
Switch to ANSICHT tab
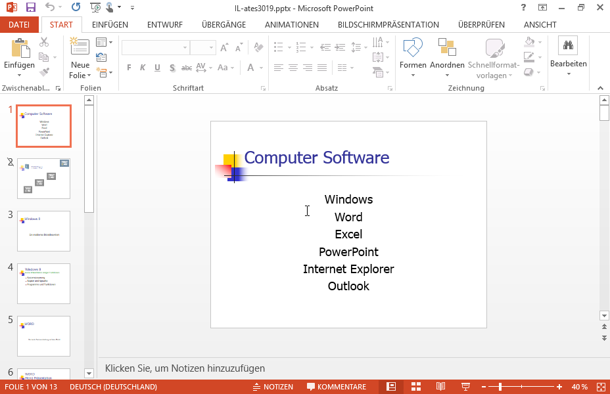point(540,24)
